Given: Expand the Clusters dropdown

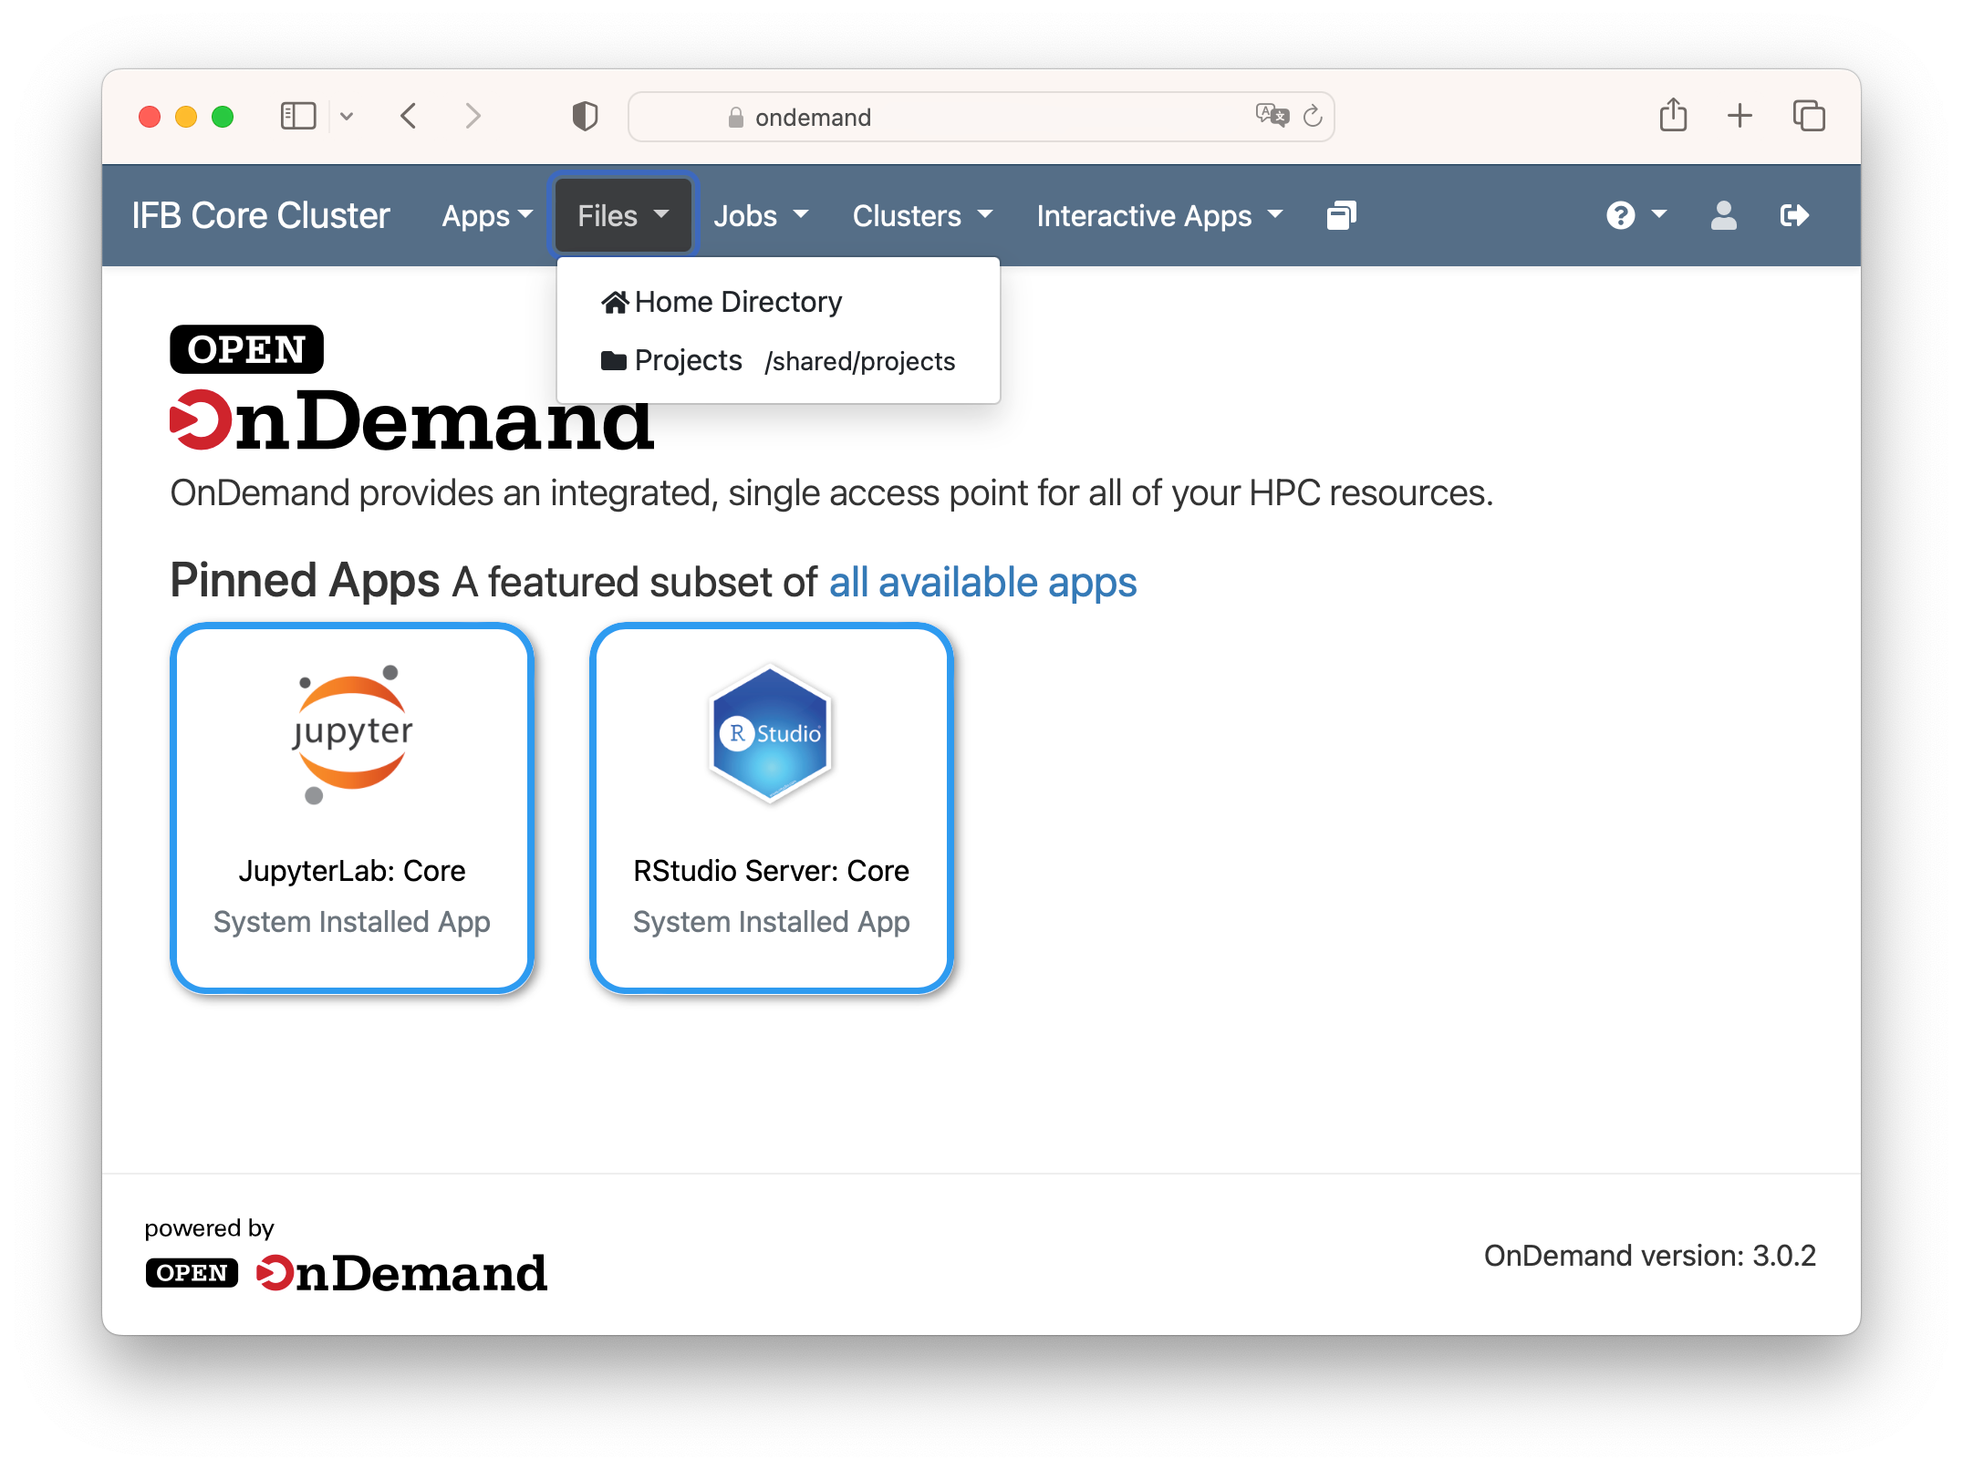Looking at the screenshot, I should (x=922, y=216).
